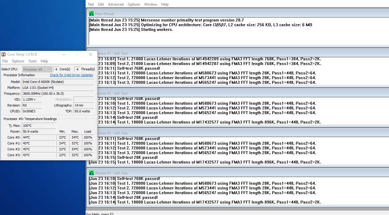
Task: Click the Worker #4 window icon
Action: pos(92,173)
